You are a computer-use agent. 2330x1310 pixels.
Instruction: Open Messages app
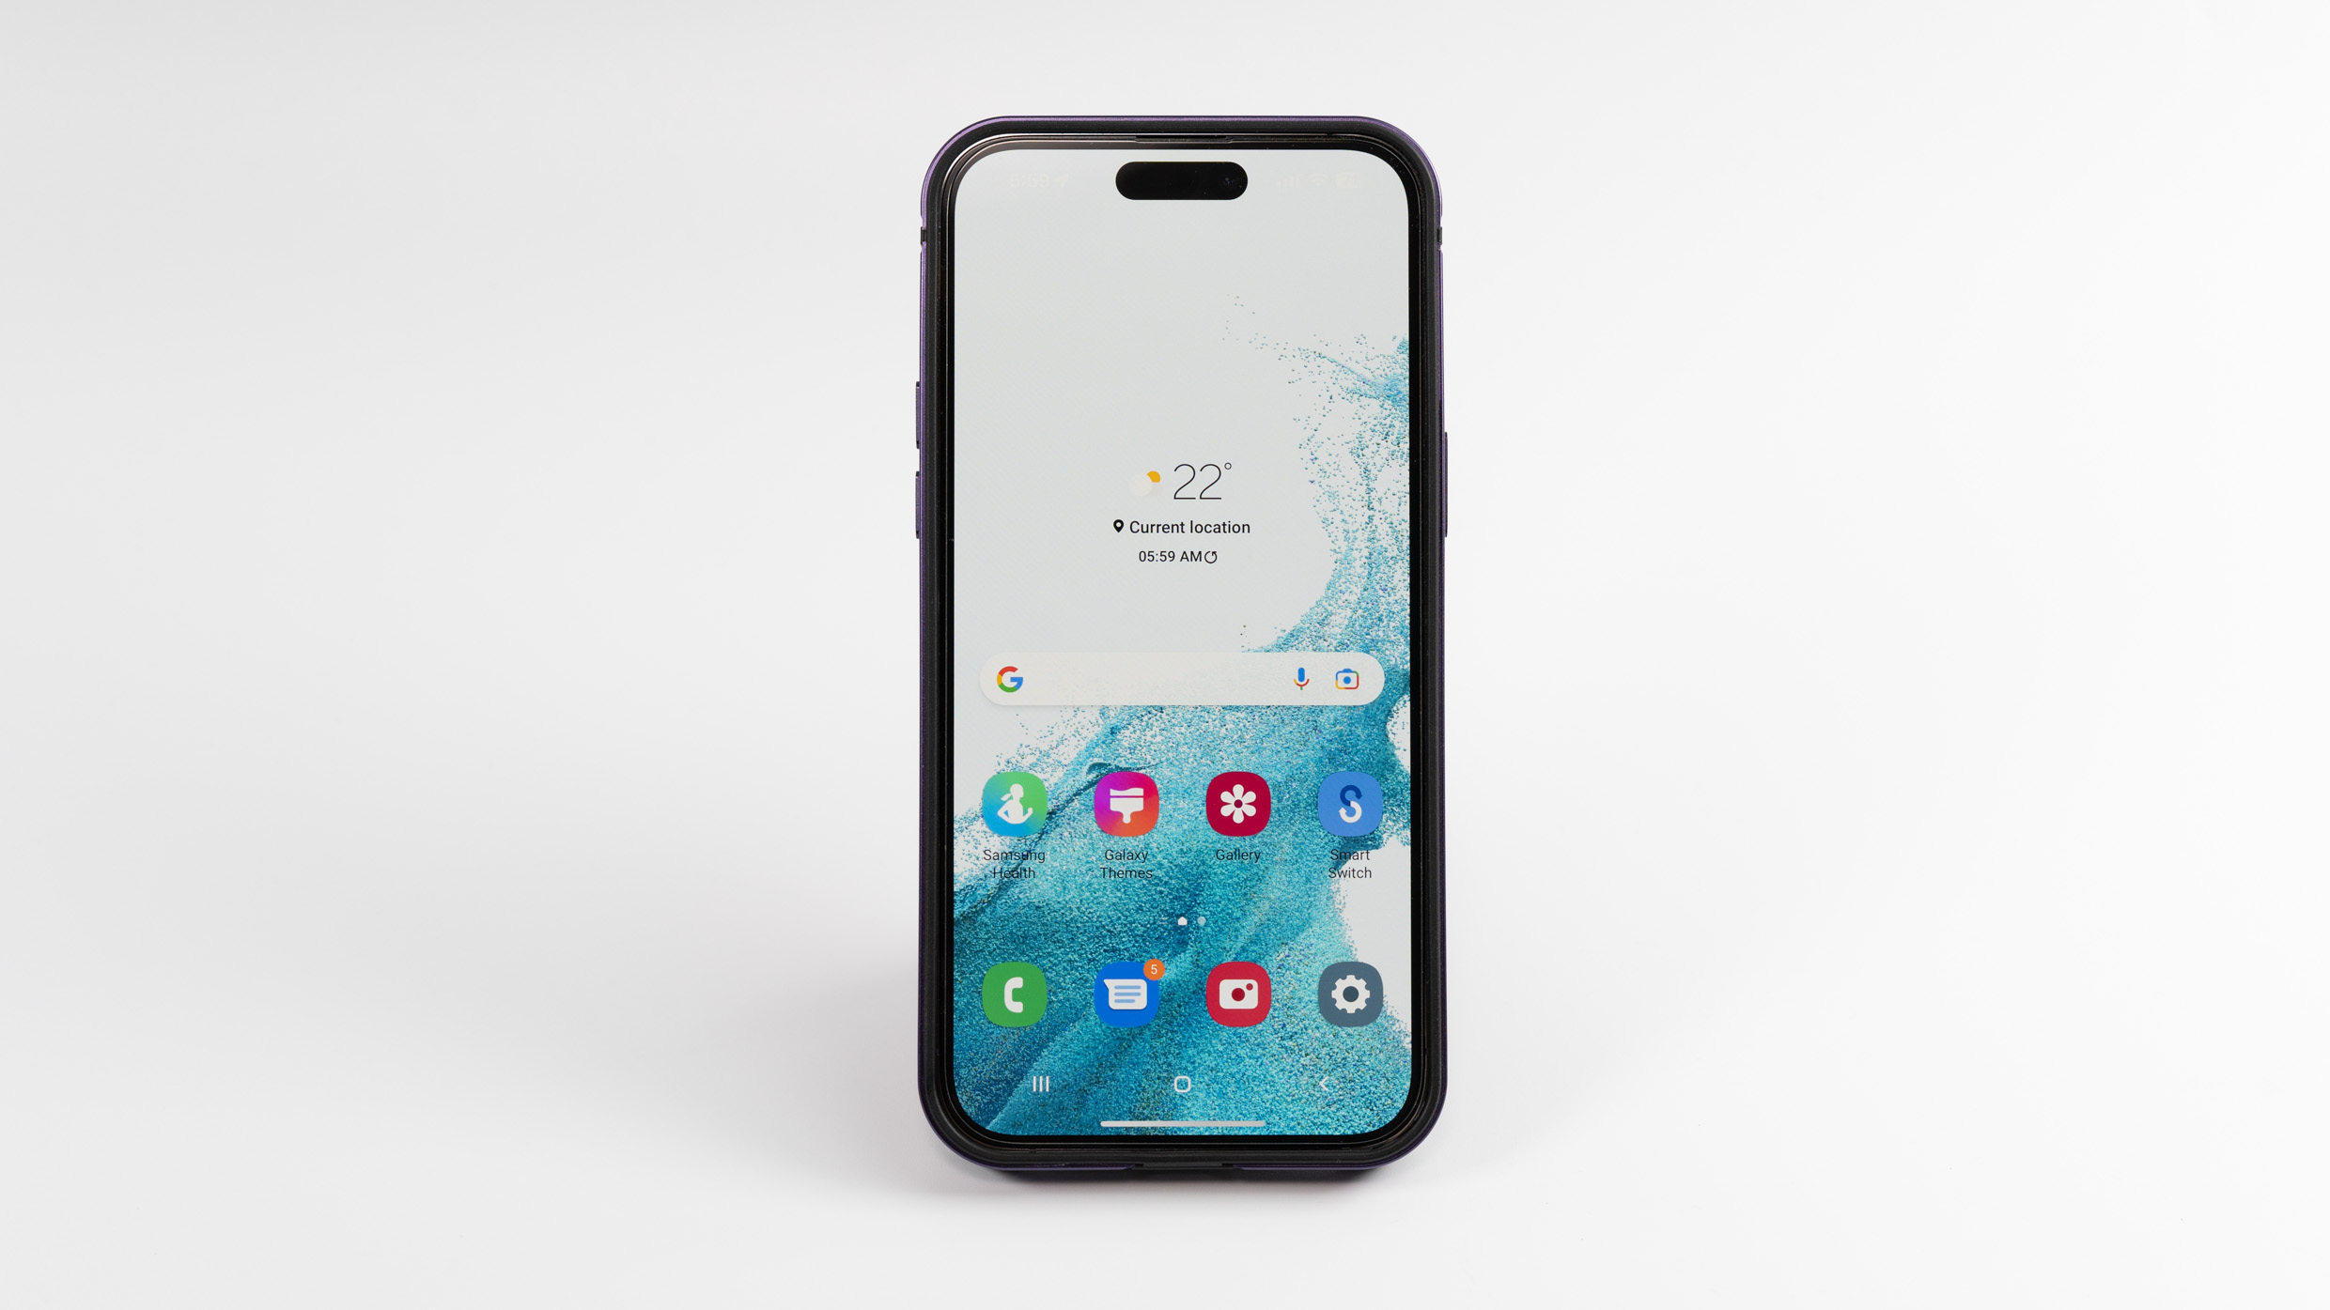pos(1125,994)
